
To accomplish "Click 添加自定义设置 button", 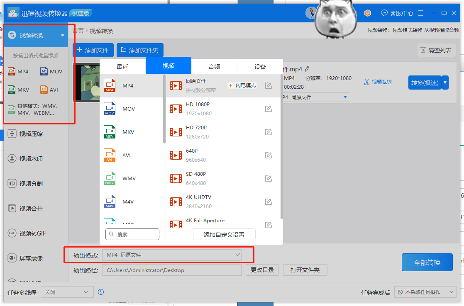I will [224, 235].
